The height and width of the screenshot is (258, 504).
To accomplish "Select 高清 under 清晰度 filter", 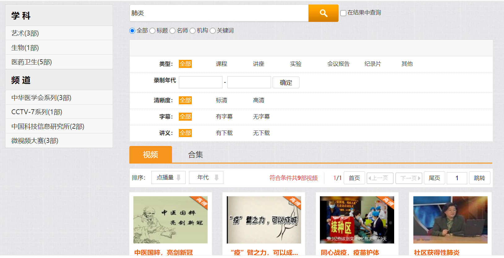I will point(258,100).
